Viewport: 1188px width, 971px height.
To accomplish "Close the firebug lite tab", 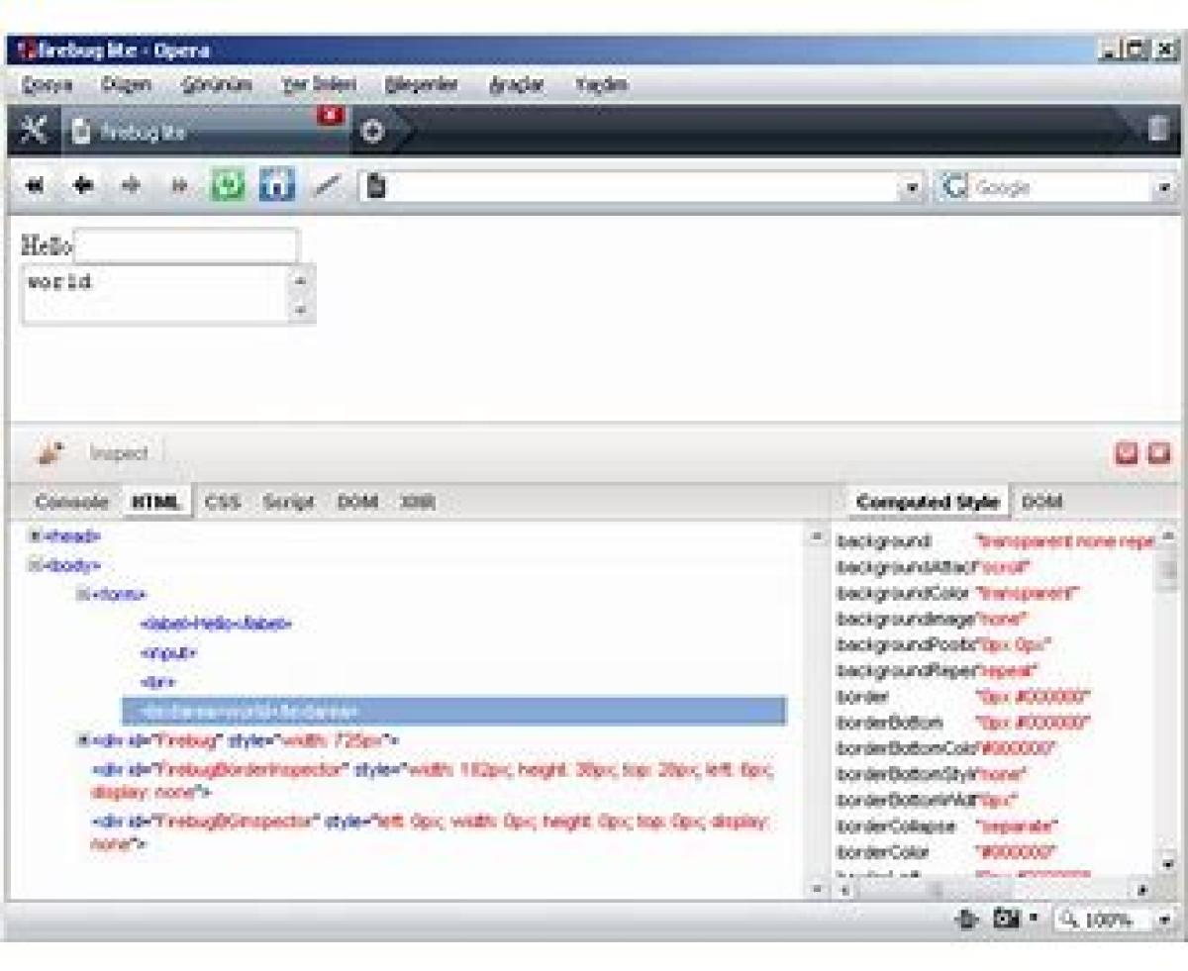I will coord(331,115).
